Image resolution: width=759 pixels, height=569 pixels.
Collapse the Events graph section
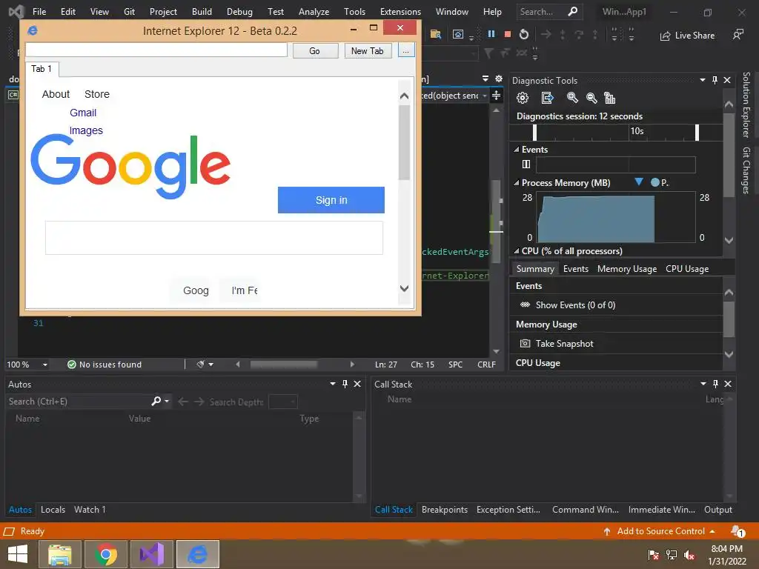click(517, 150)
